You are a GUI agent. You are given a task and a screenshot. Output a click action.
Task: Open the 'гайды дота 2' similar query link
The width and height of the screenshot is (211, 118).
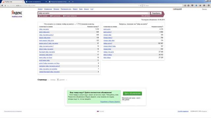108,43
